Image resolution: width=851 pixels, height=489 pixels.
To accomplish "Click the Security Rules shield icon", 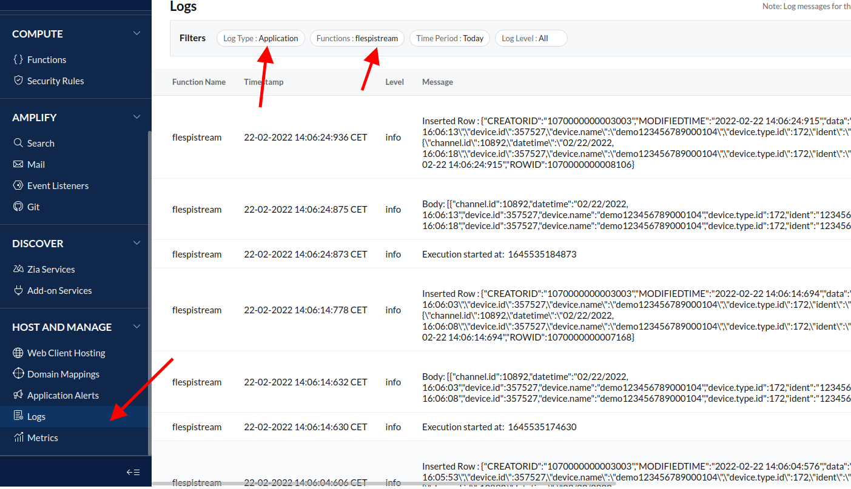I will 18,81.
